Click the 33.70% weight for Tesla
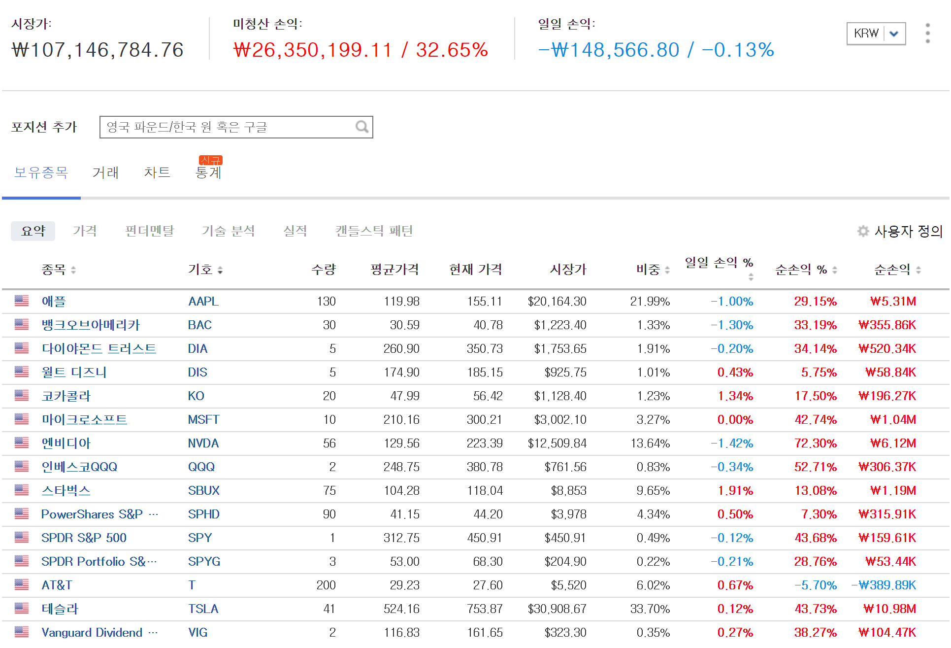The height and width of the screenshot is (648, 951). 650,609
